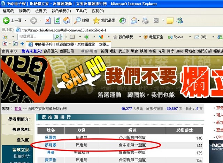Click the address bar URL field

120,30
